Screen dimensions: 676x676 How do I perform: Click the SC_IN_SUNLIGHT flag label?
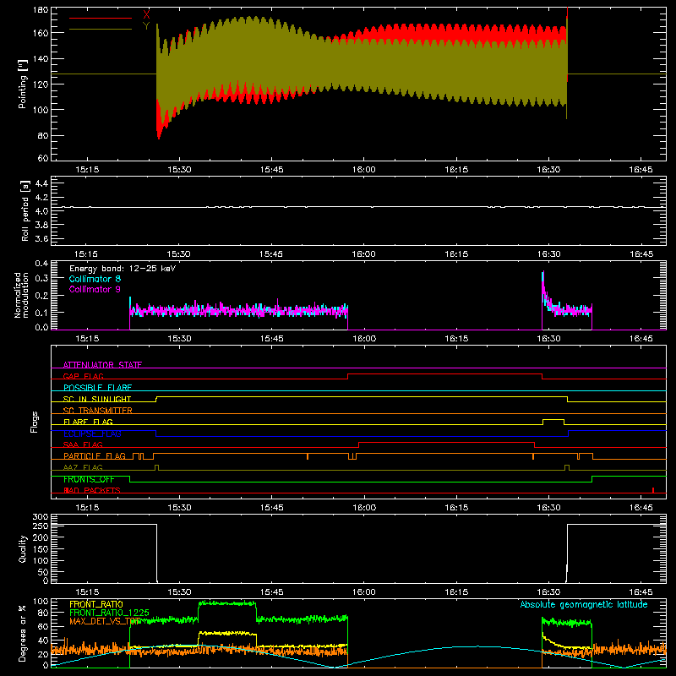tap(97, 399)
